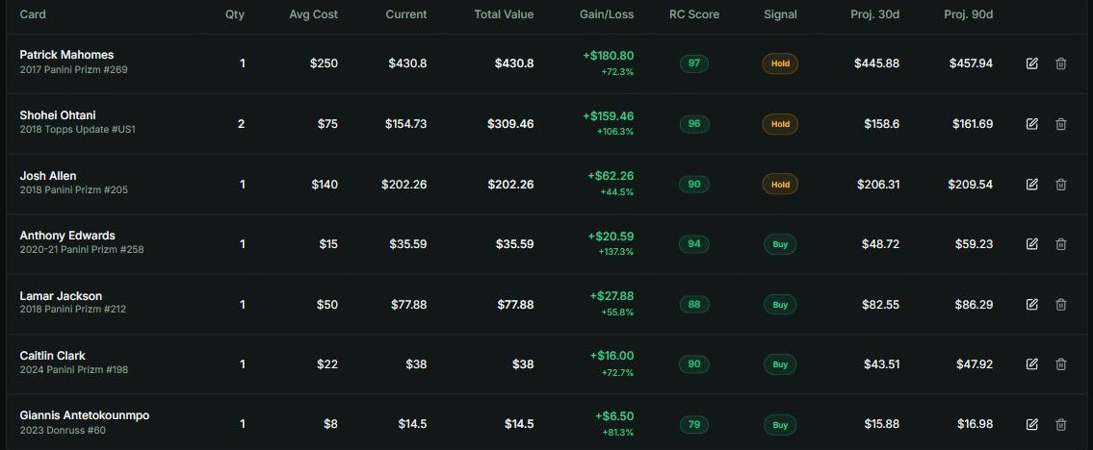Remove the Josh Allen card with trash icon
The height and width of the screenshot is (450, 1093).
(x=1061, y=185)
